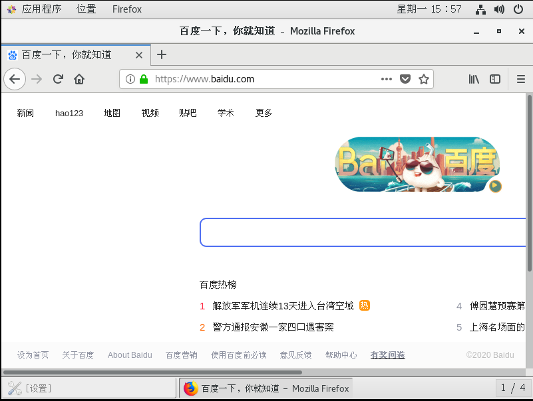Viewport: 533px width, 401px height.
Task: Open the 新闻 news link
Action: [x=25, y=113]
